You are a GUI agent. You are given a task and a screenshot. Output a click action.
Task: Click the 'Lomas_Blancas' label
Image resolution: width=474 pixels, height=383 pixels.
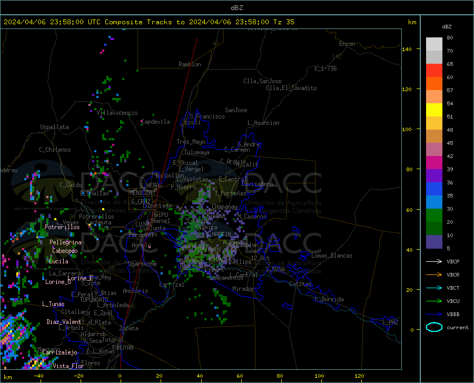click(x=332, y=256)
